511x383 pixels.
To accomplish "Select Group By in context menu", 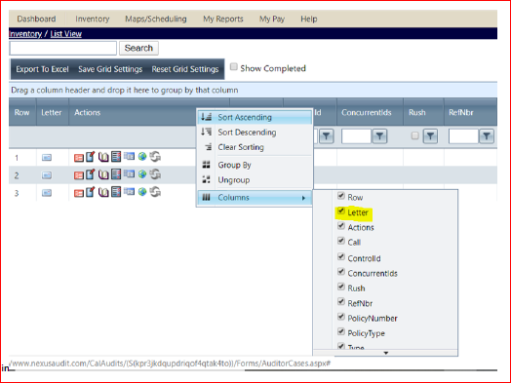I will (x=255, y=165).
